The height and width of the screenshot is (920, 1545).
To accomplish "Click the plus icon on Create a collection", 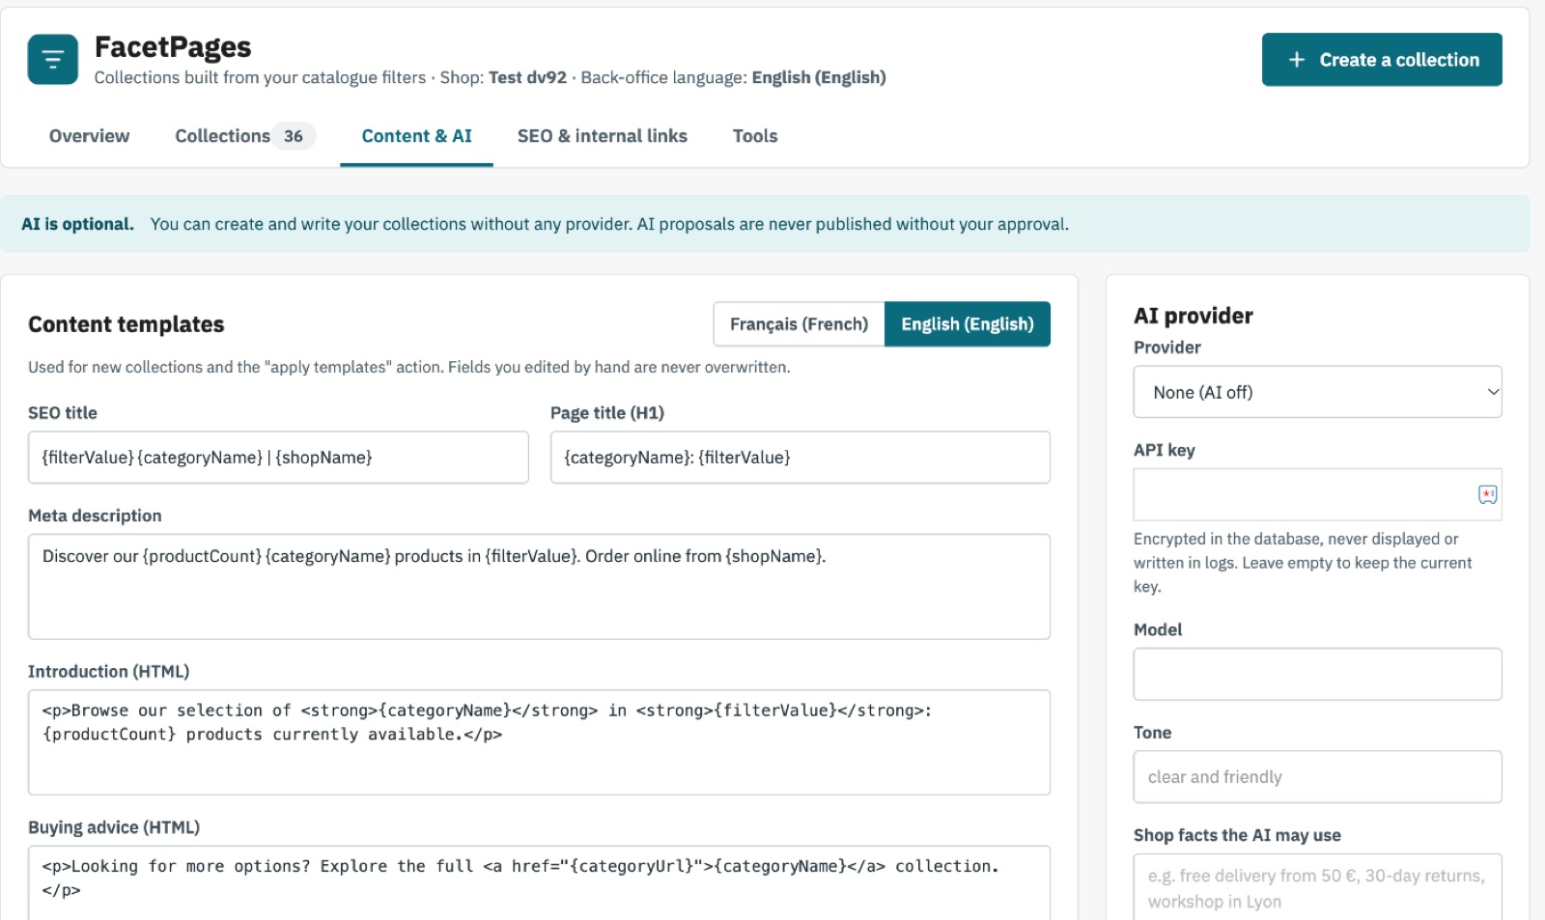I will pos(1297,60).
